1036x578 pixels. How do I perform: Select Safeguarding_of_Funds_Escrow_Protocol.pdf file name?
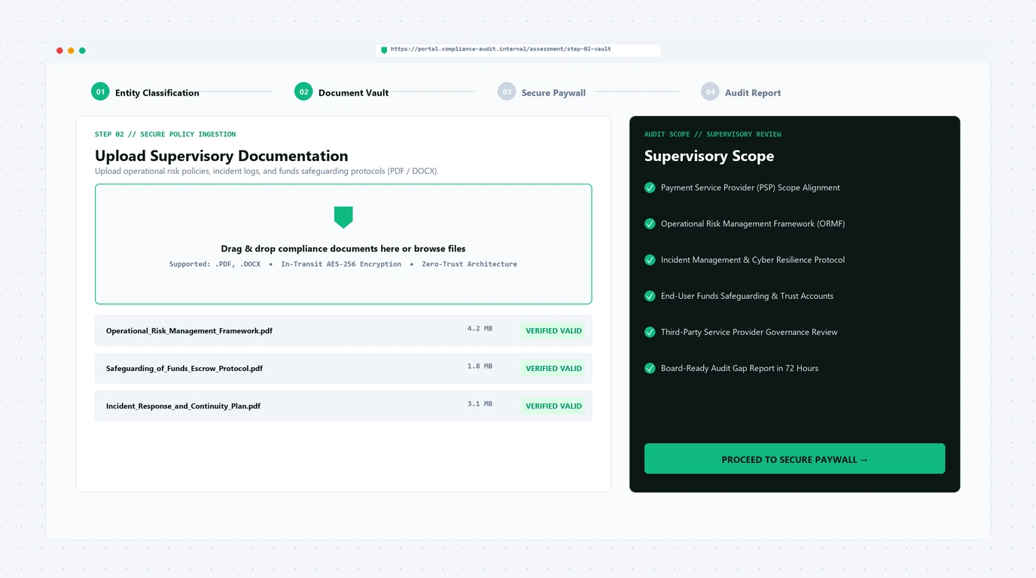click(x=184, y=369)
